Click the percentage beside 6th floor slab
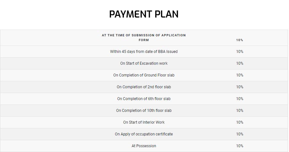Screen dimensions: 289x152 (x=240, y=98)
